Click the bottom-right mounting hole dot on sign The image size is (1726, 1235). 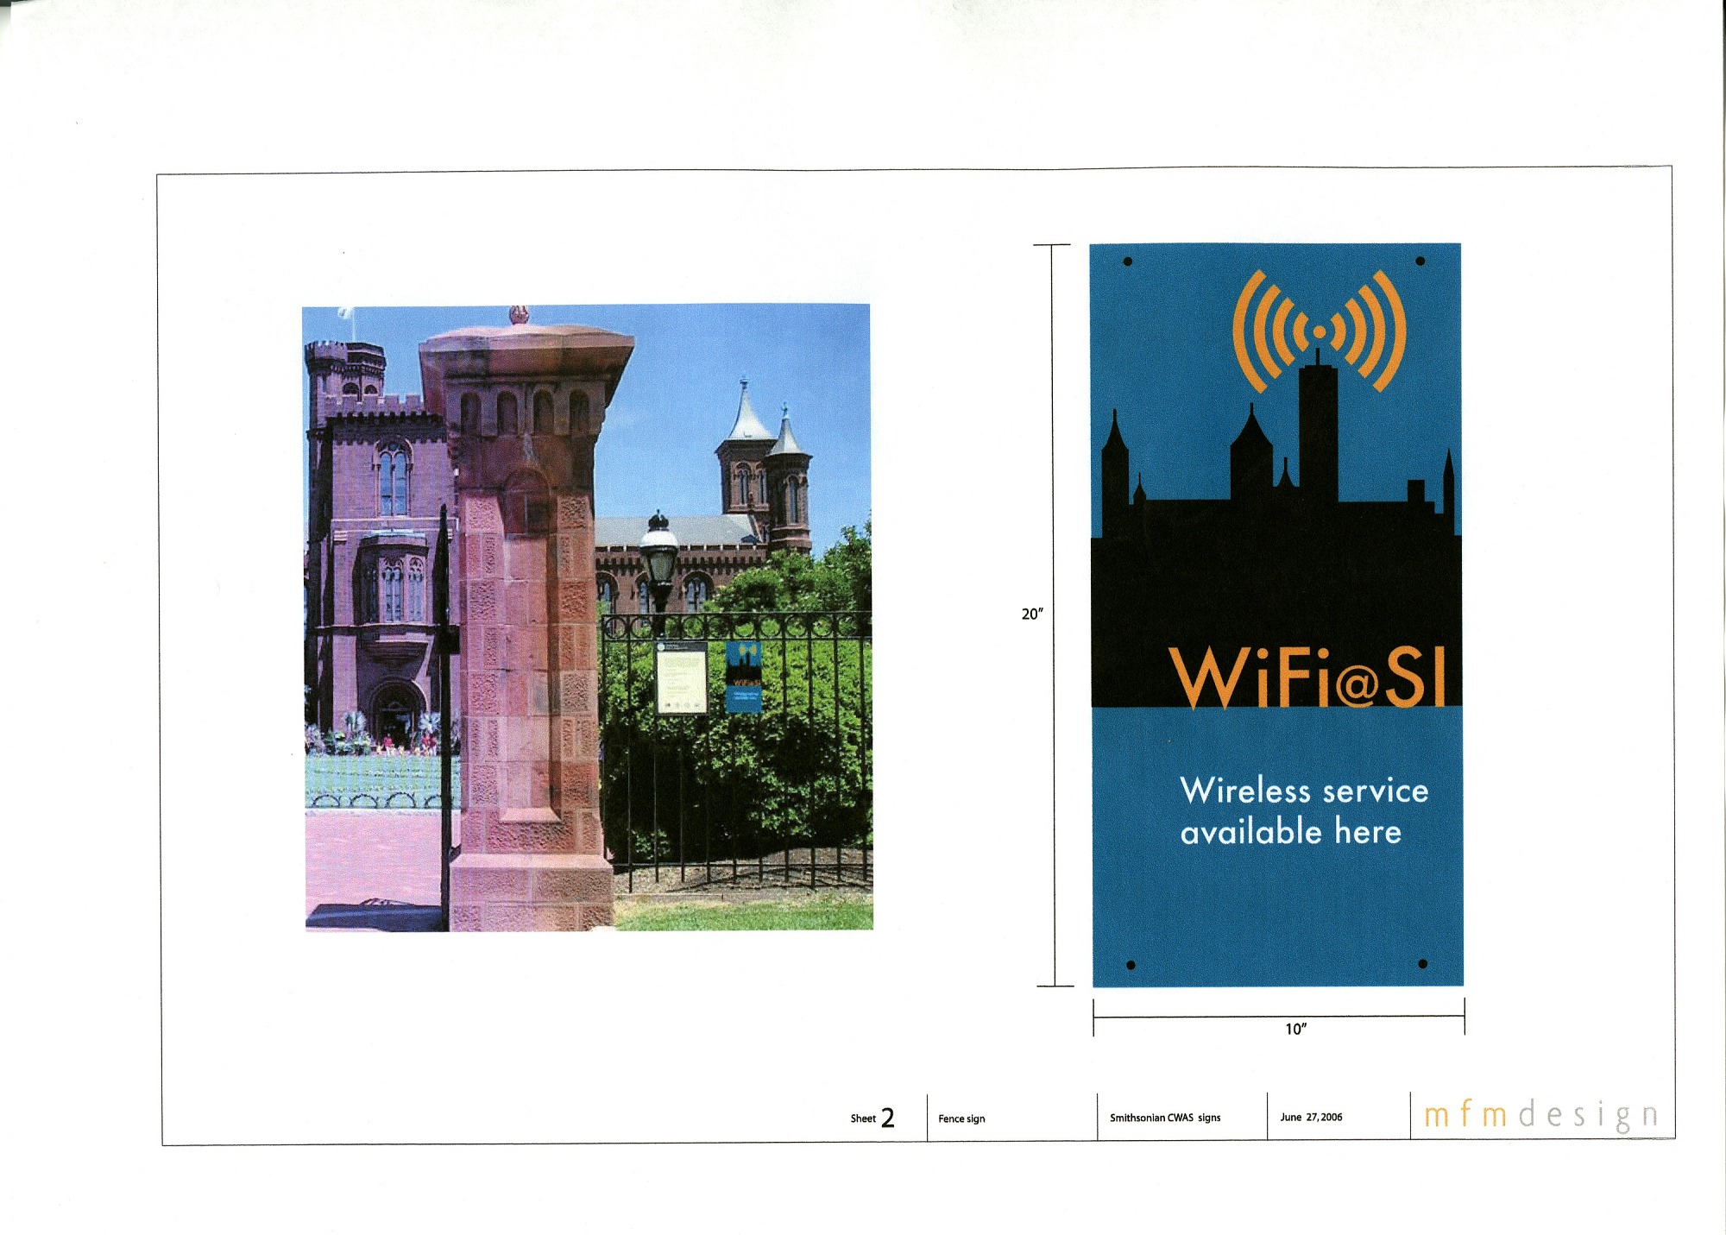click(x=1423, y=964)
